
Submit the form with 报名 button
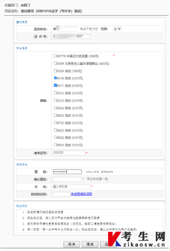(x=72, y=244)
